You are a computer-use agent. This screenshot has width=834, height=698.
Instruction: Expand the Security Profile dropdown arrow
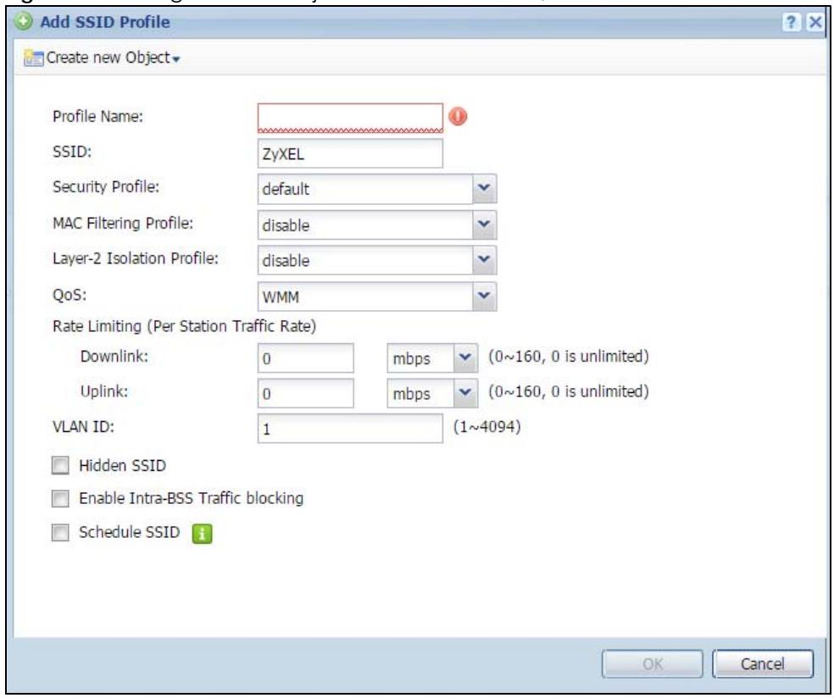[x=484, y=188]
